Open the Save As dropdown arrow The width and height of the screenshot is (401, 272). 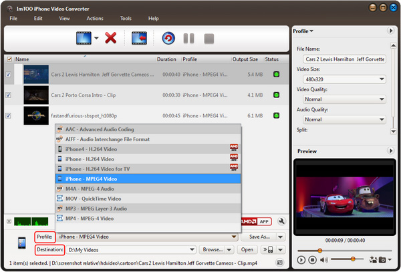tap(281, 237)
